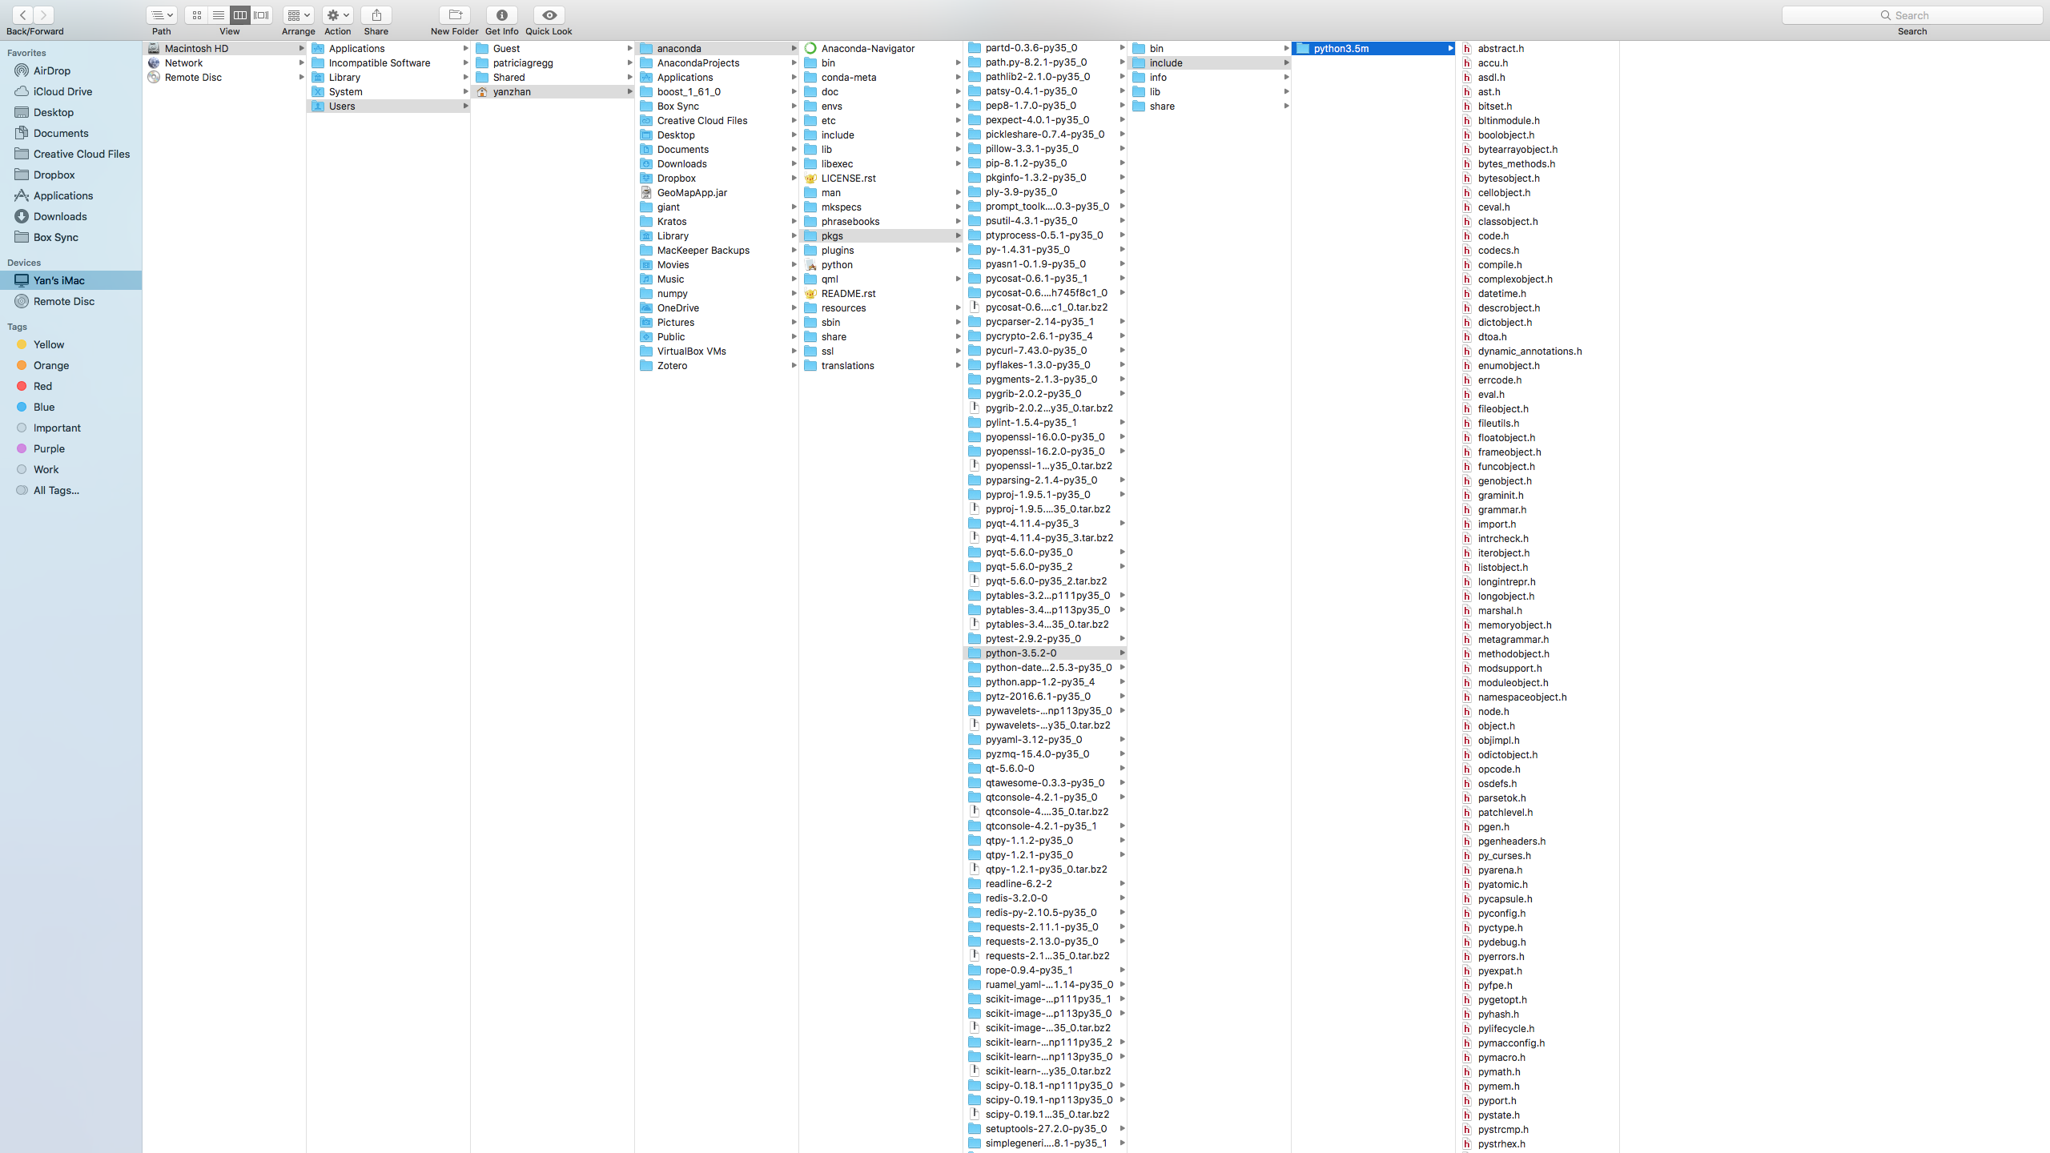Viewport: 2050px width, 1153px height.
Task: Click the Share toolbar icon
Action: click(376, 15)
